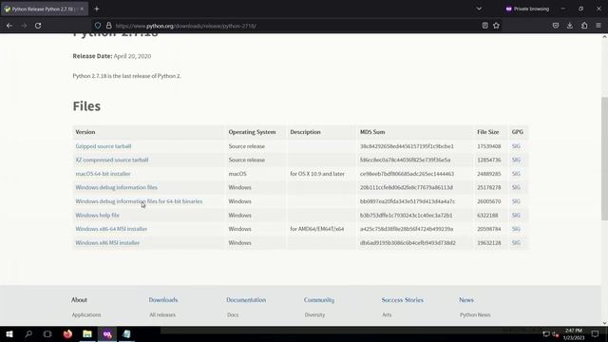The image size is (608, 342).
Task: Open the News footer link
Action: [466, 300]
